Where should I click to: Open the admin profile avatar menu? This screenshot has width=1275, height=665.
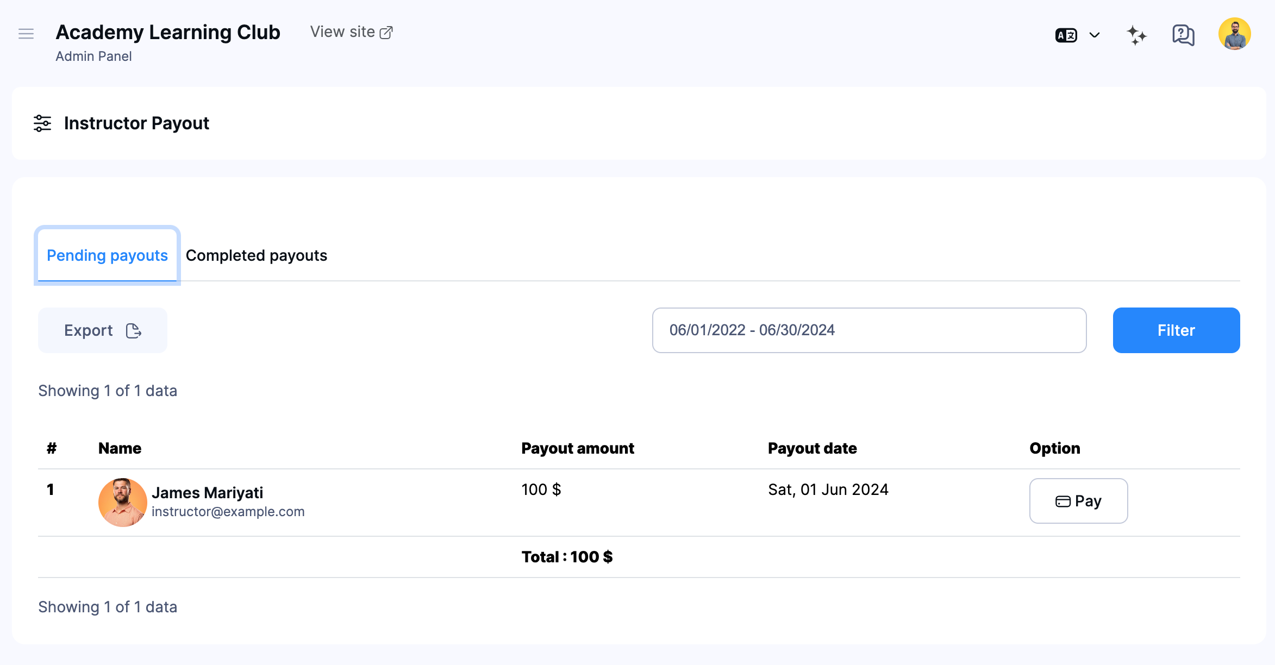[1234, 34]
